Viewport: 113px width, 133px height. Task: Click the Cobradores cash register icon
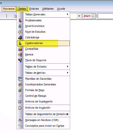point(20,37)
